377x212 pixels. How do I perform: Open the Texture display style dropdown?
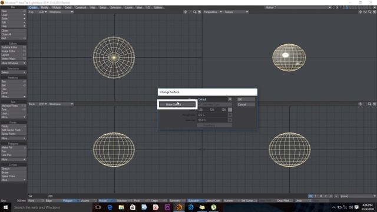coord(236,12)
